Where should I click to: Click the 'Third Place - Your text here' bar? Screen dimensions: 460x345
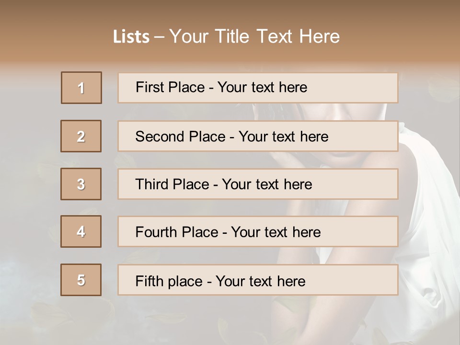coord(258,184)
